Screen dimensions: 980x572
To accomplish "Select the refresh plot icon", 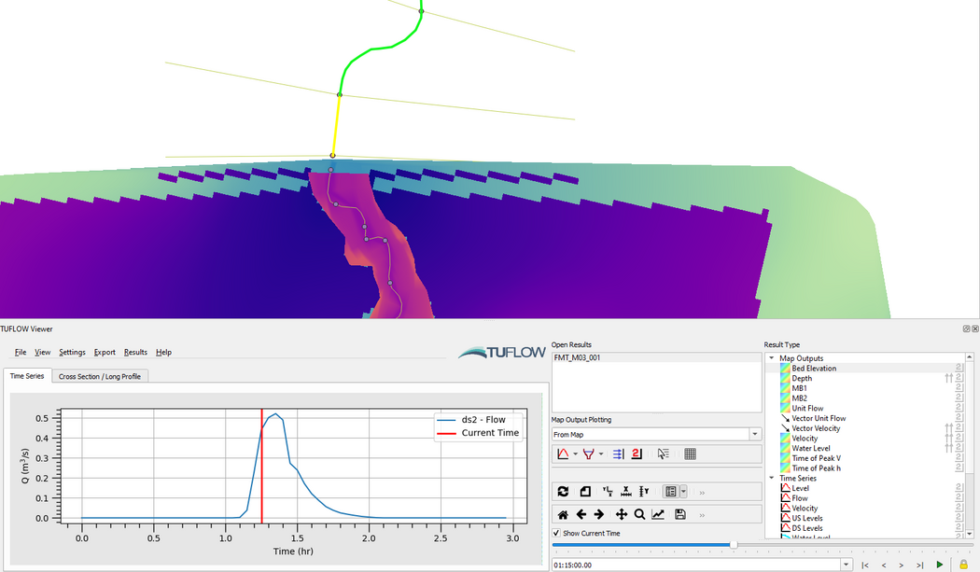I will pyautogui.click(x=563, y=491).
